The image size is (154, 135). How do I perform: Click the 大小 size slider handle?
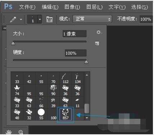click(13, 43)
